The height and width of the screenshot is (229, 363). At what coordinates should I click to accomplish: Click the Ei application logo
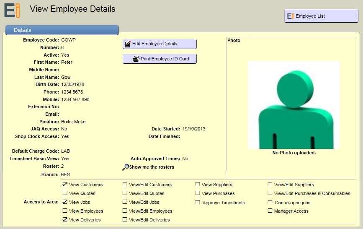pos(12,10)
